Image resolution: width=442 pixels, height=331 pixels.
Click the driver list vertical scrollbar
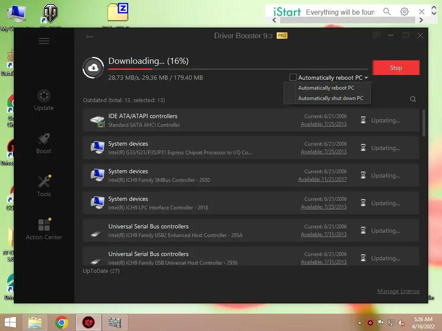click(424, 123)
